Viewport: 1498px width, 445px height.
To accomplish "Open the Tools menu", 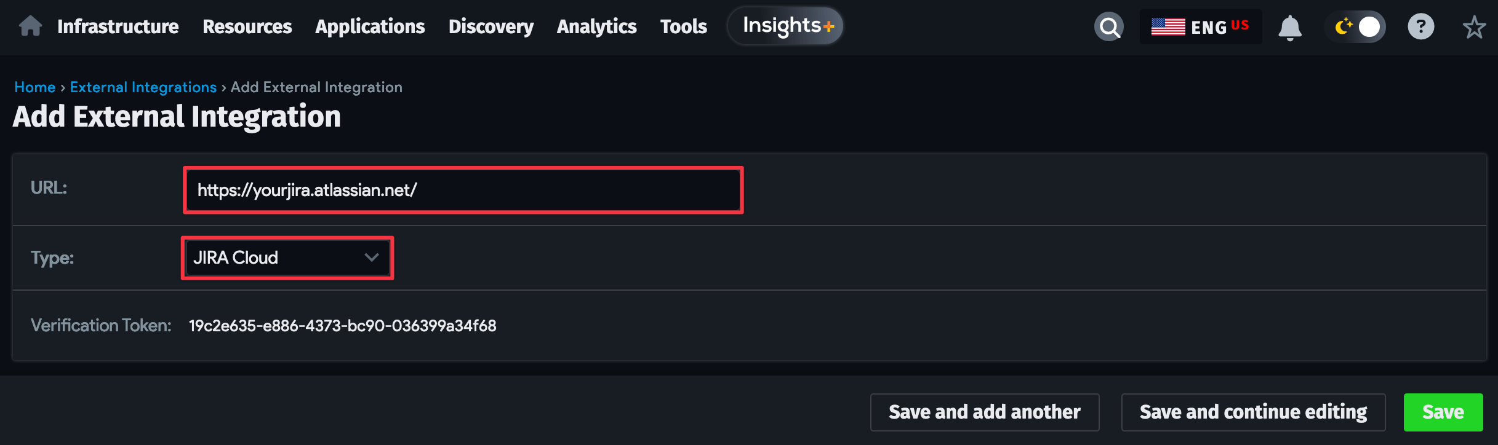I will [683, 26].
